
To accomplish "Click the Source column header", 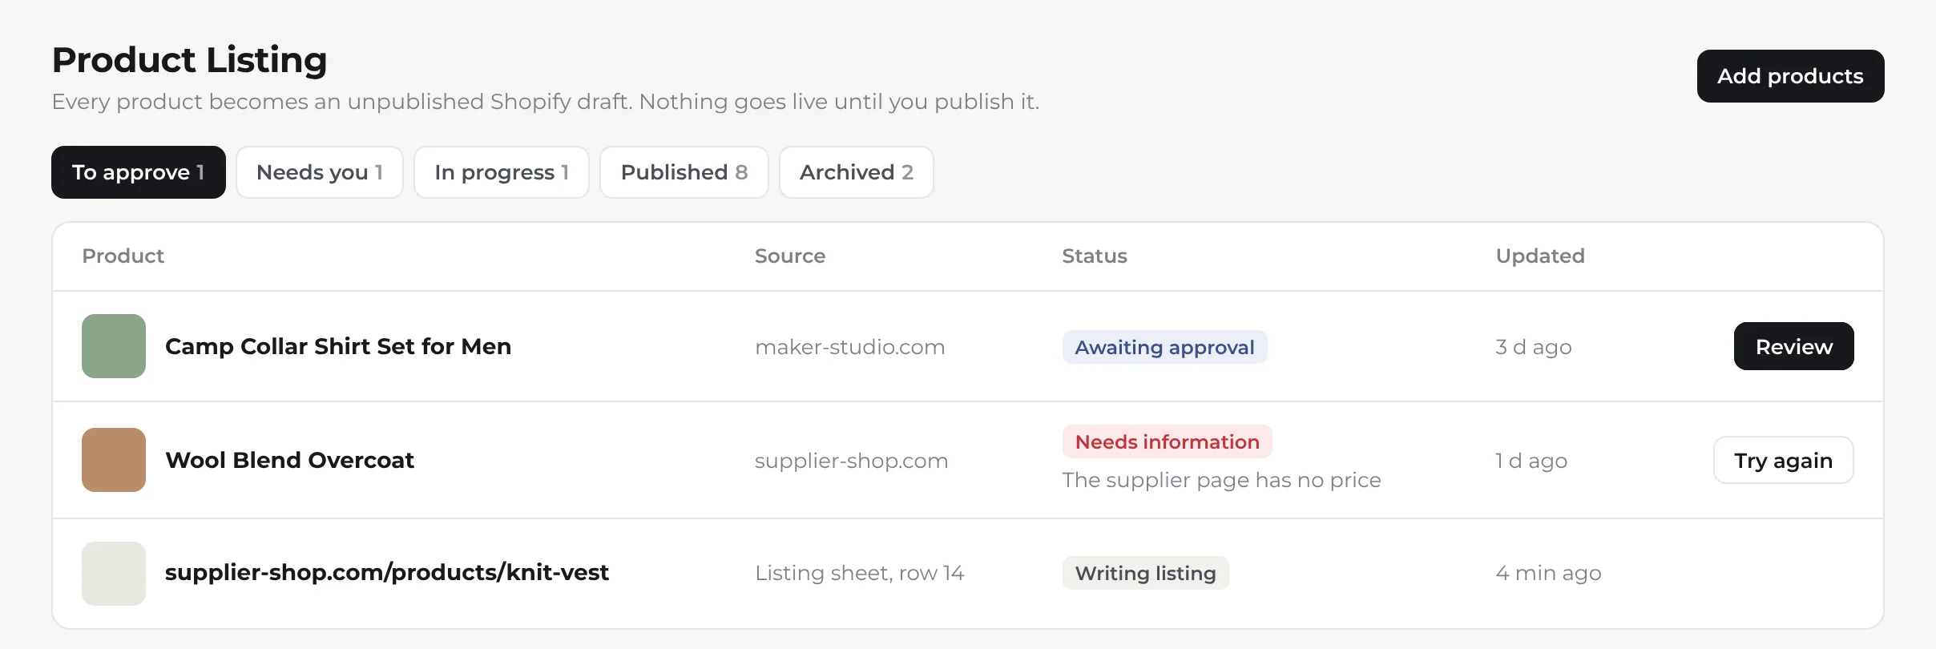I will coord(790,256).
